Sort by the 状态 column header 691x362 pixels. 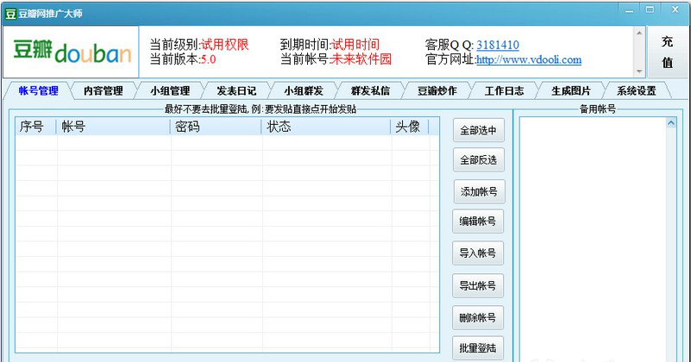pyautogui.click(x=326, y=127)
